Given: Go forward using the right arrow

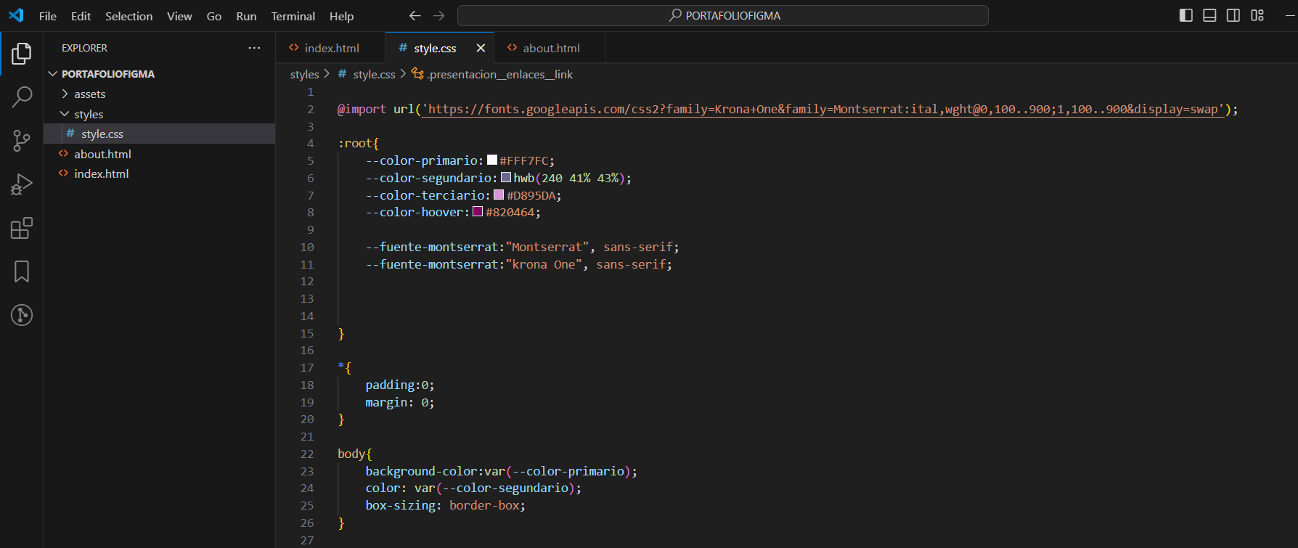Looking at the screenshot, I should point(438,15).
